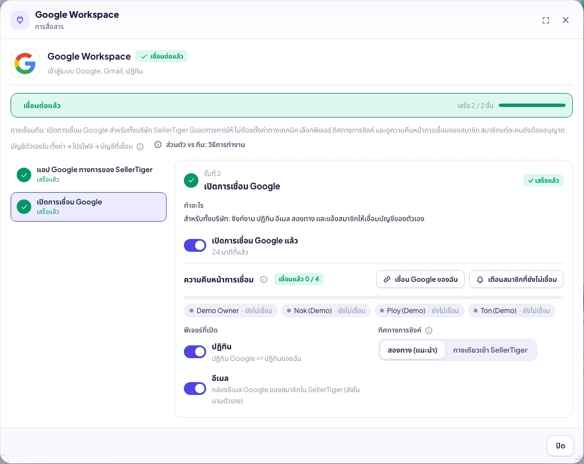This screenshot has height=464, width=584.
Task: Toggle the ปฏิทิน feature switch
Action: point(195,352)
